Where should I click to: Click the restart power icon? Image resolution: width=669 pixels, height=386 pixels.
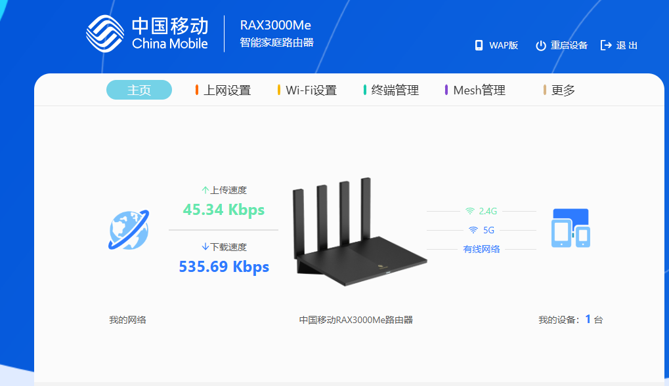tap(540, 46)
